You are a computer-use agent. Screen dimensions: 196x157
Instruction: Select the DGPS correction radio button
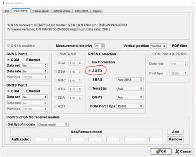click(x=90, y=97)
